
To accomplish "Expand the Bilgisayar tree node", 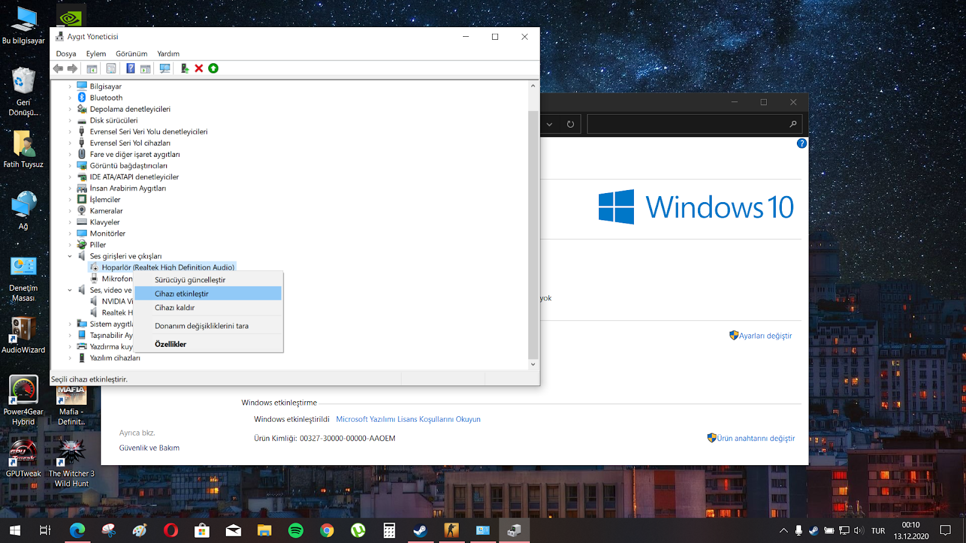I will coord(70,87).
